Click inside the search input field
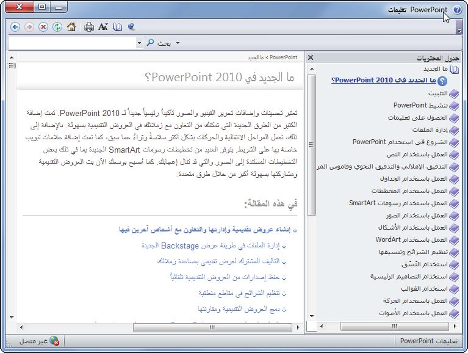Screen dimensions: 468x353 pyautogui.click(x=73, y=43)
